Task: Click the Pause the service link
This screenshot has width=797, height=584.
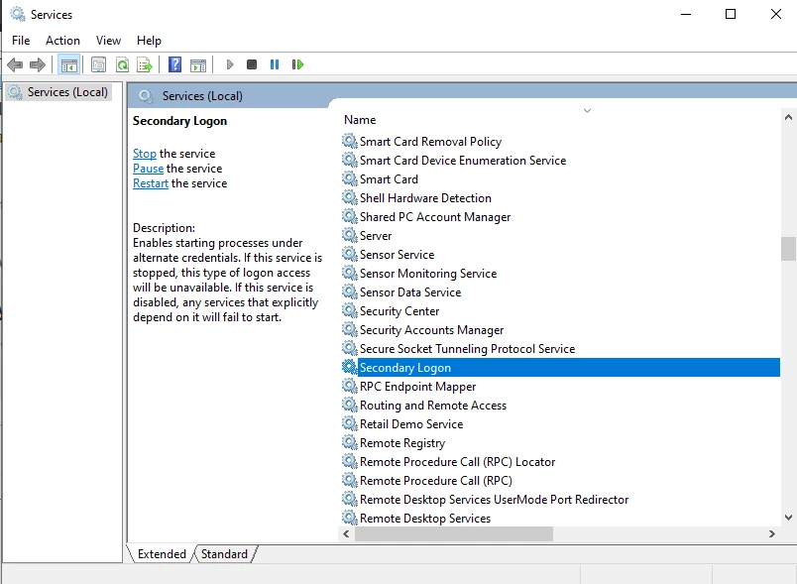Action: click(x=148, y=169)
